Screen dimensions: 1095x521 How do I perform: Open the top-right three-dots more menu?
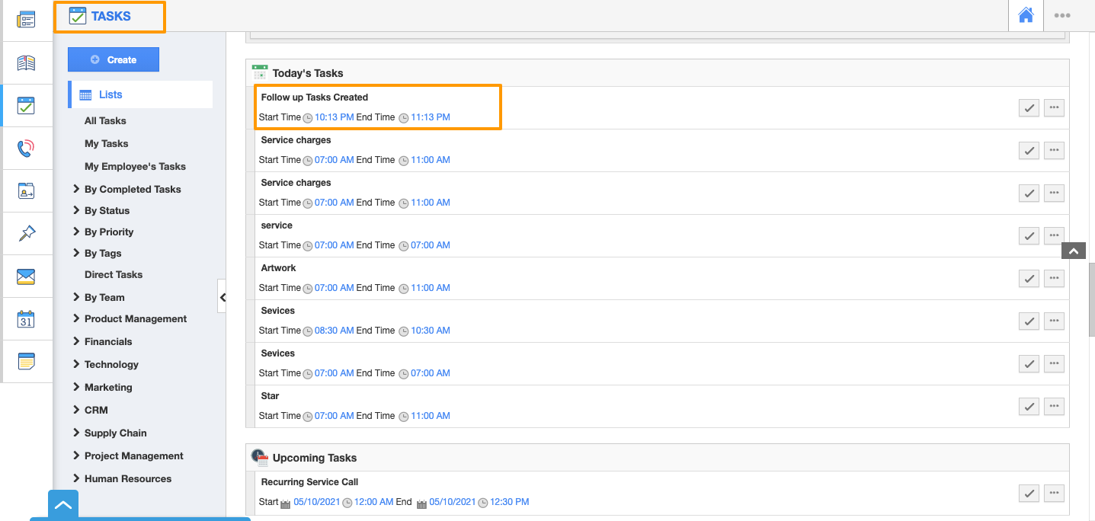point(1061,15)
